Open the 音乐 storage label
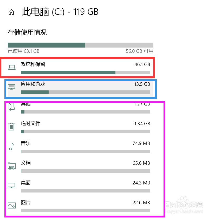 (x=26, y=143)
